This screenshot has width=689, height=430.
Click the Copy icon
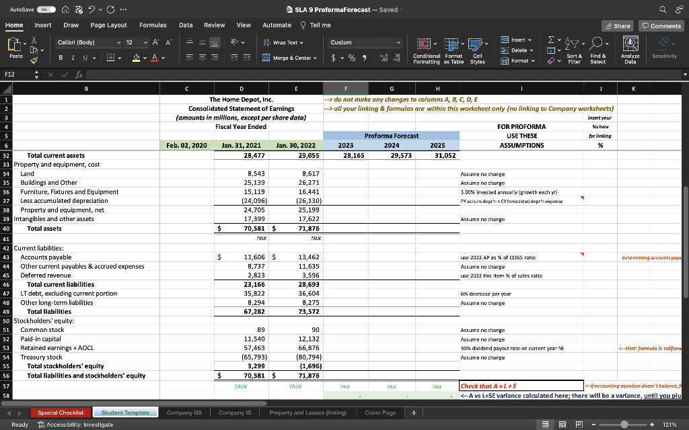(33, 50)
